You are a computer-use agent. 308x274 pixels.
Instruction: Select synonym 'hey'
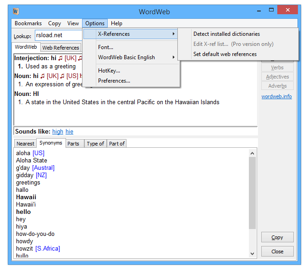(x=21, y=219)
